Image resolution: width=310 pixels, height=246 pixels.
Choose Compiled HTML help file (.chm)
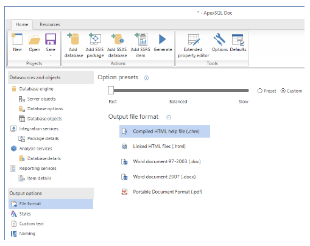click(x=164, y=132)
